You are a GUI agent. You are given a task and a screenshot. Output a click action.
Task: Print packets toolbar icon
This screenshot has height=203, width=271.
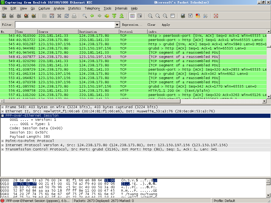pyautogui.click(x=74, y=16)
